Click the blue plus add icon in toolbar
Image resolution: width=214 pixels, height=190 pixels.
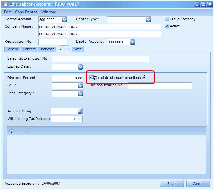pos(11,131)
